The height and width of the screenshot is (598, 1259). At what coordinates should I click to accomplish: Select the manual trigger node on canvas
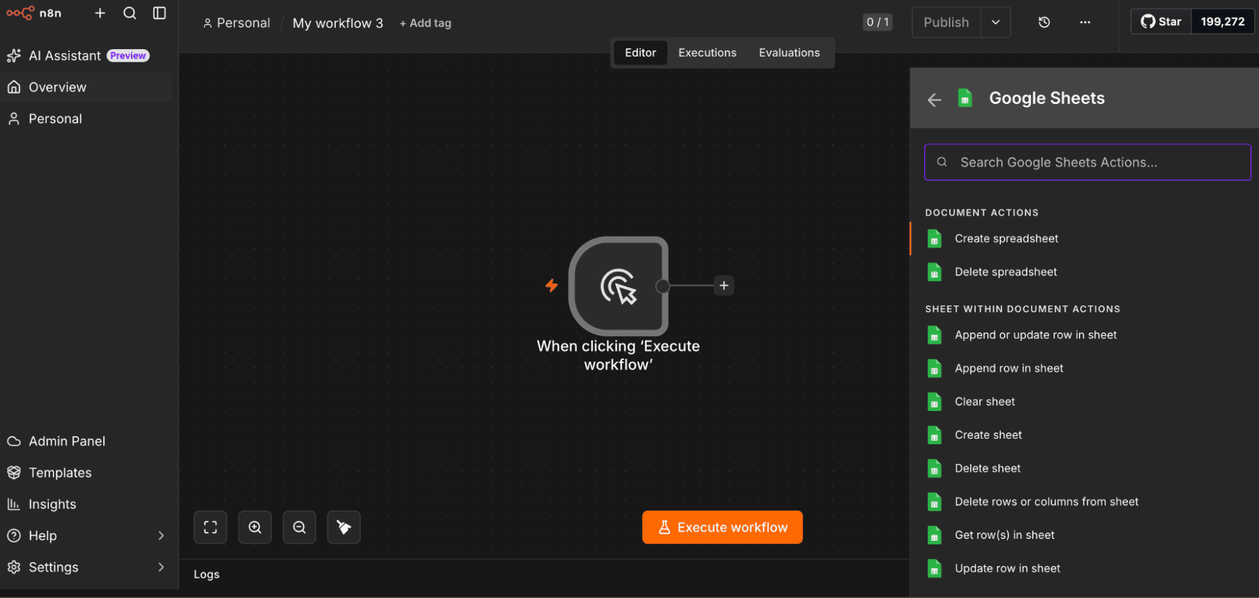pyautogui.click(x=618, y=286)
